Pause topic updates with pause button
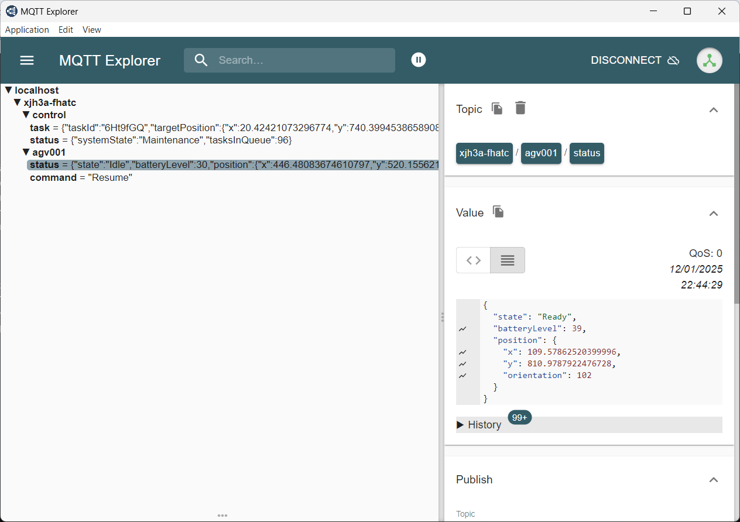Image resolution: width=740 pixels, height=522 pixels. pos(419,60)
